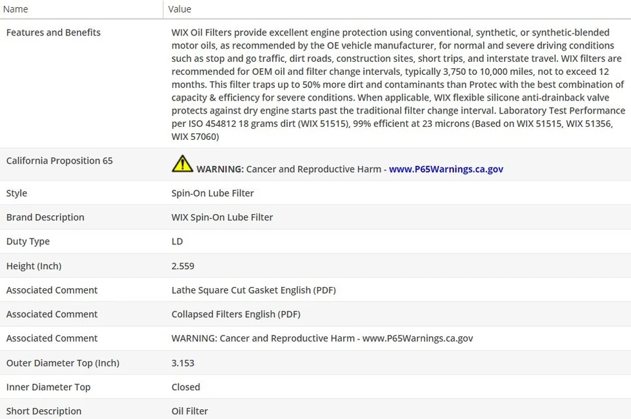
Task: Select the Outer Diameter Top (Inch) label
Action: [x=62, y=363]
